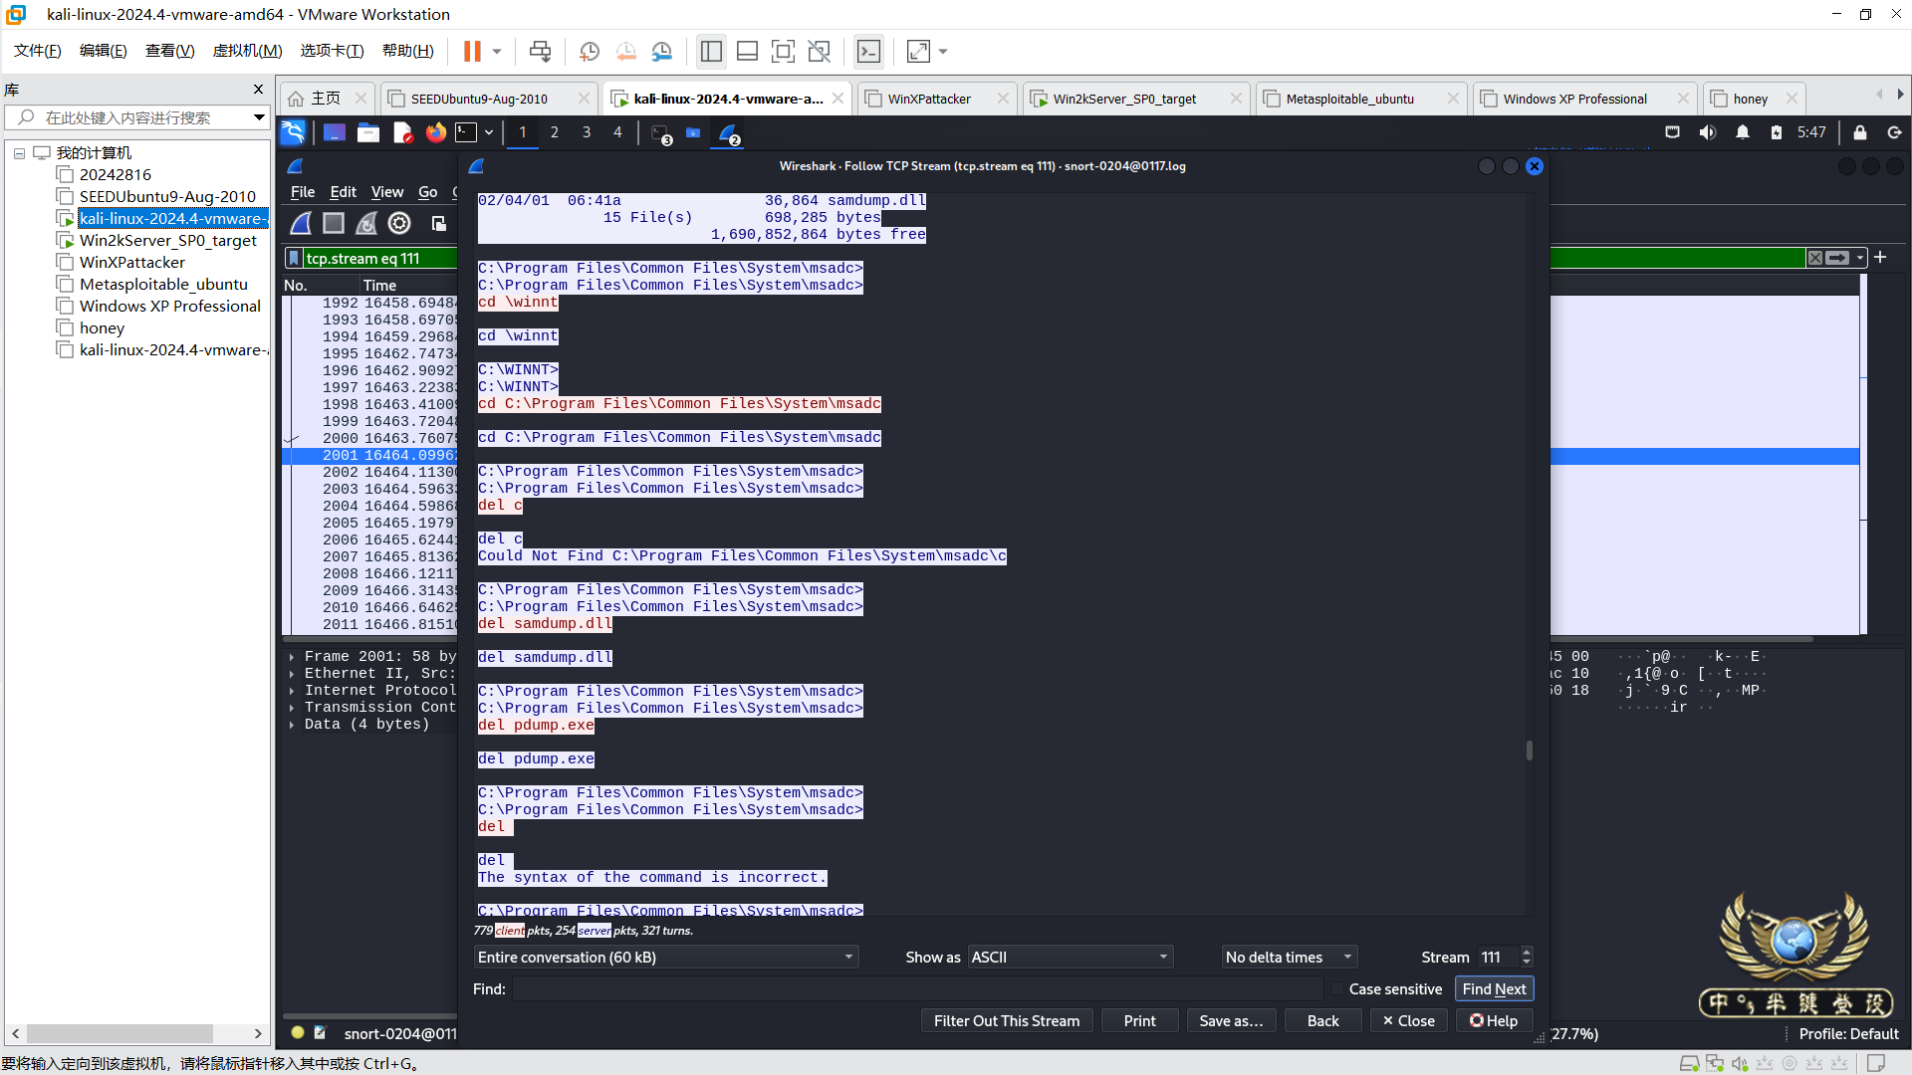This screenshot has height=1075, width=1912.
Task: Click the Save as… button
Action: [x=1231, y=1020]
